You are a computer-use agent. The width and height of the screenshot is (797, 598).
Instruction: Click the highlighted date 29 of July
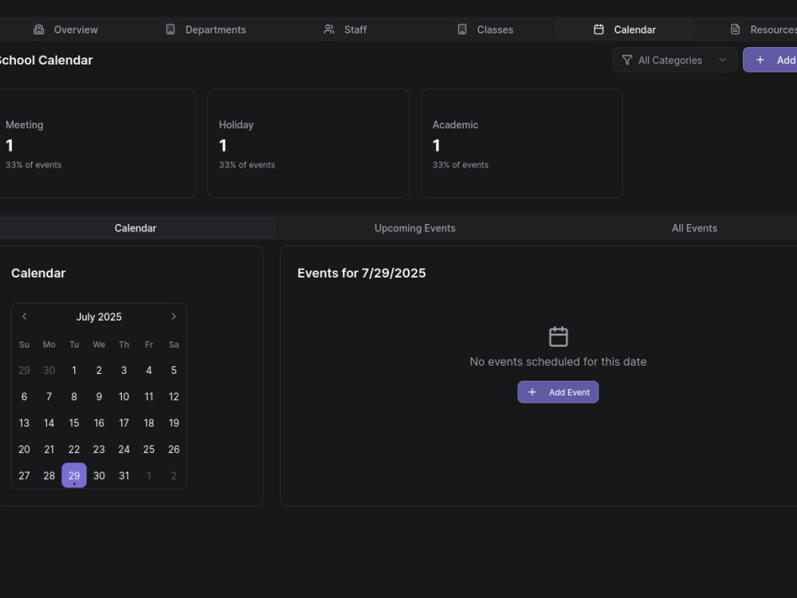[x=73, y=475]
